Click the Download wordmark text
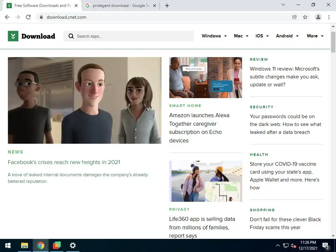 [38, 36]
